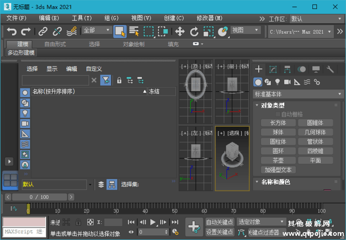Select Lights category in Create panel
This screenshot has width=346, height=240.
point(277,82)
